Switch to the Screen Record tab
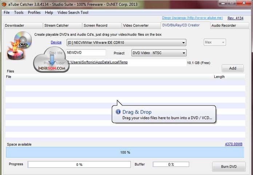 [102, 25]
